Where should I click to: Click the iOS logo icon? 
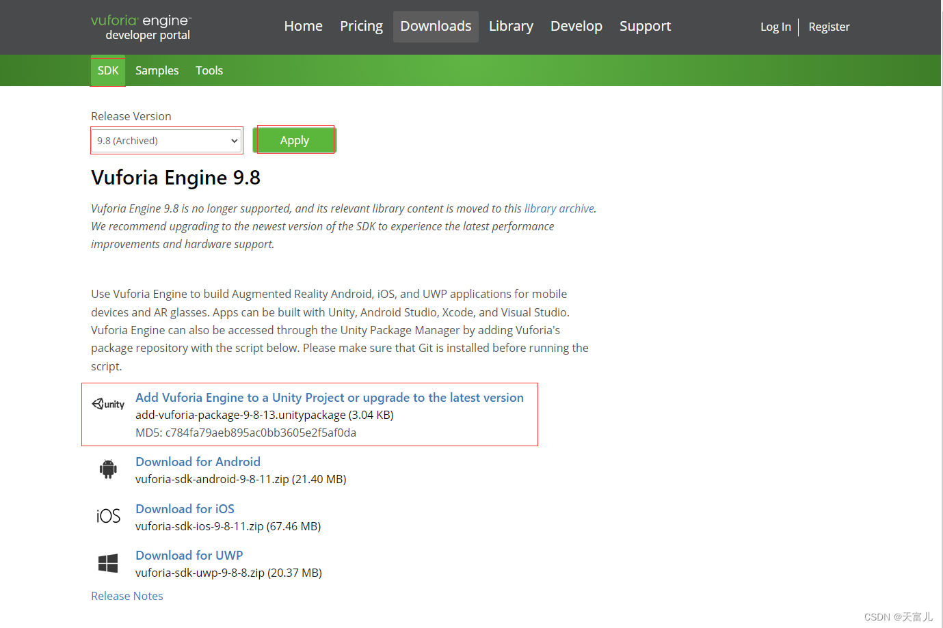tap(108, 516)
